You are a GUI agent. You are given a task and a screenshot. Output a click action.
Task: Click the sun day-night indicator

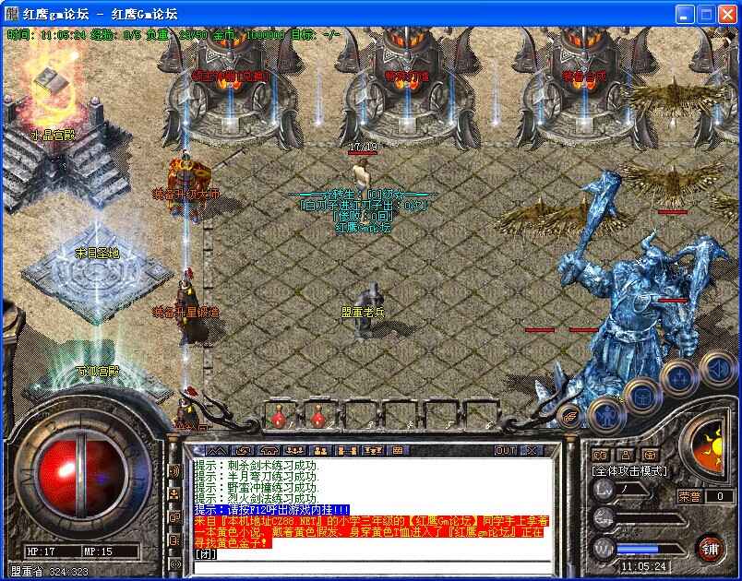709,451
